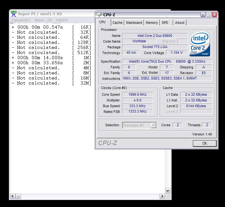Click the Stepping value A

(204, 67)
